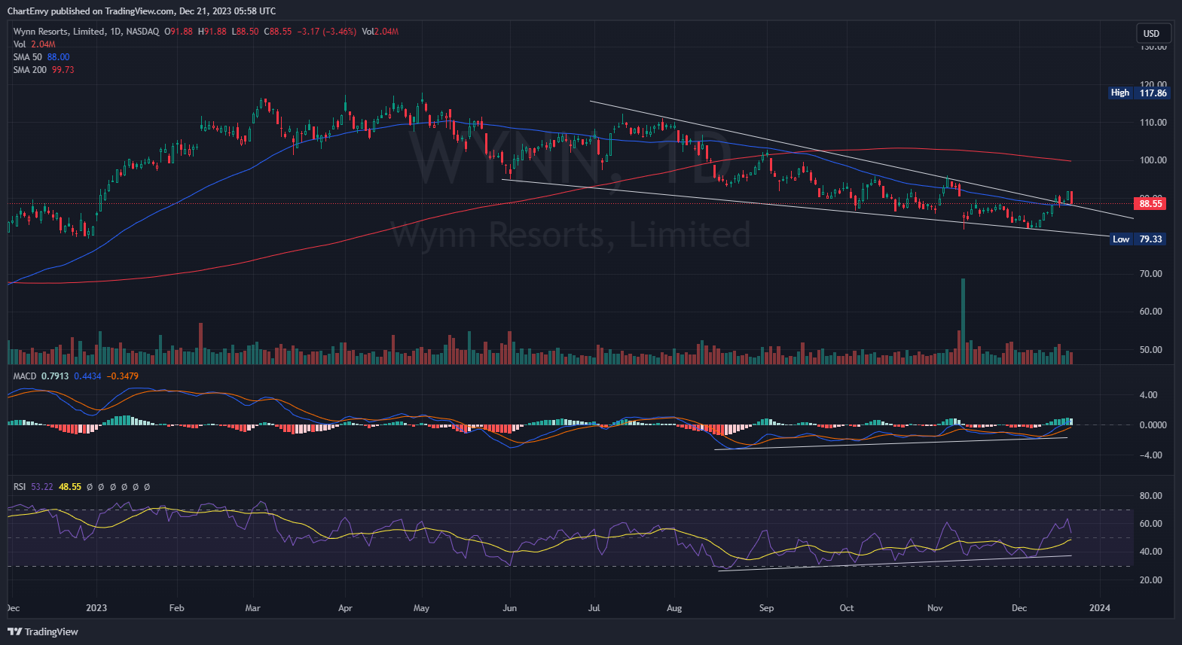Click the 110.00 price axis label

[x=1153, y=123]
